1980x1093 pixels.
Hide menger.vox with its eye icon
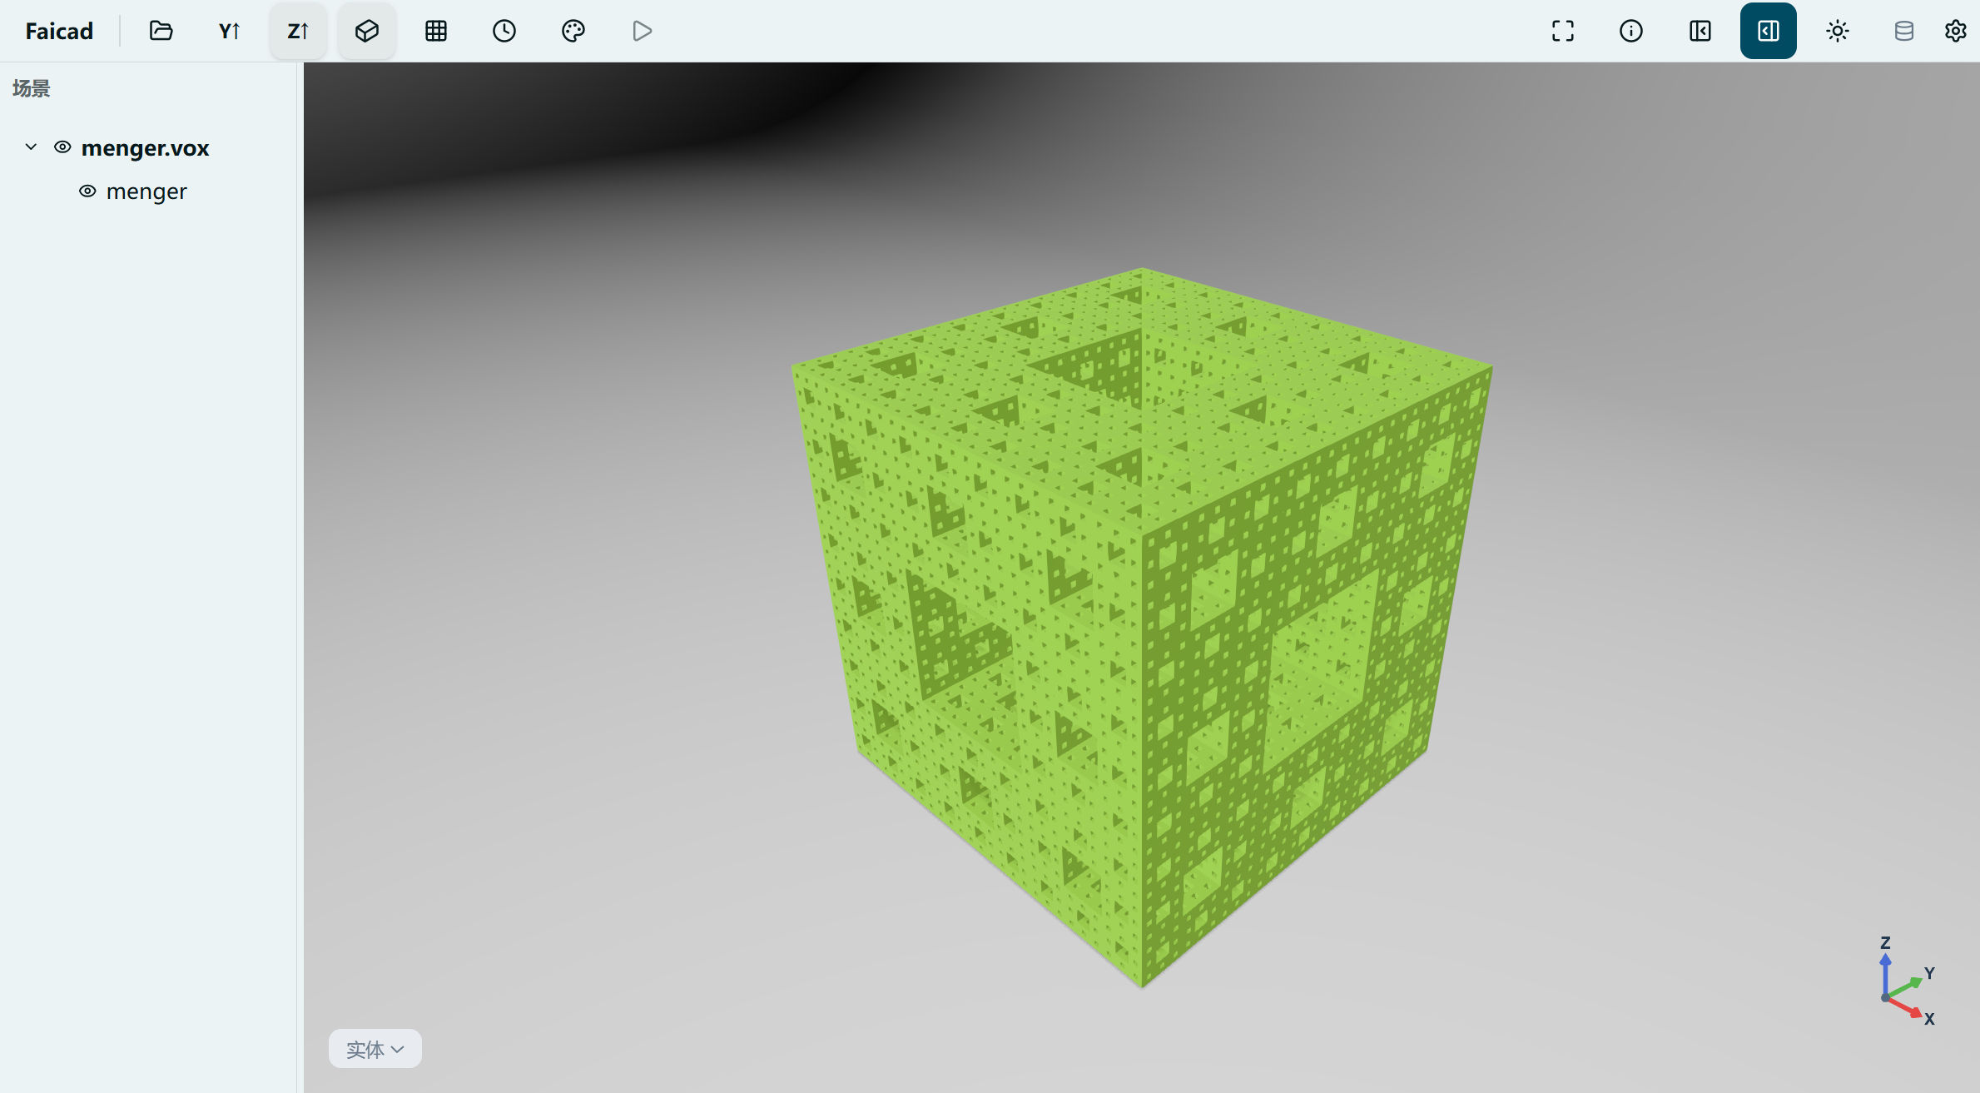pos(62,147)
